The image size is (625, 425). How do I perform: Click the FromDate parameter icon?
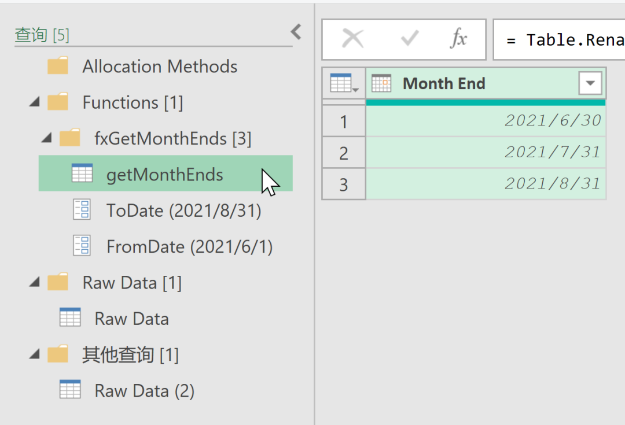[x=82, y=247]
